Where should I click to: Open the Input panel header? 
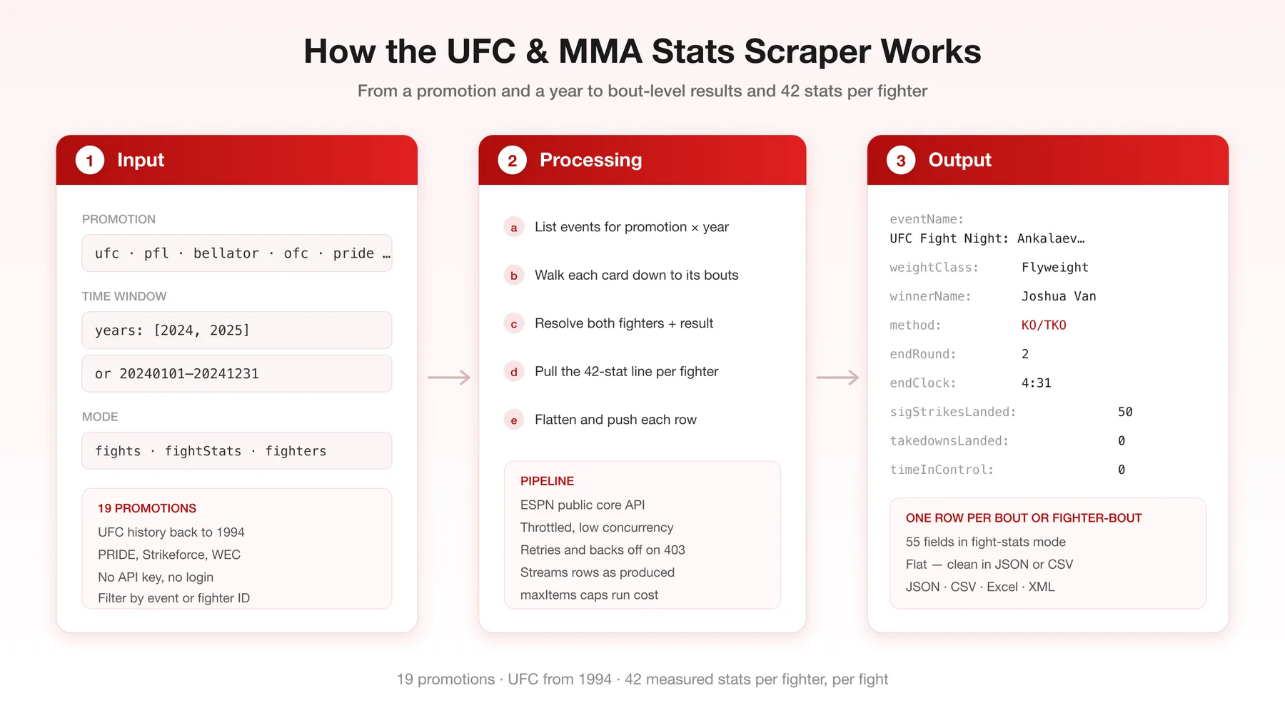tap(237, 160)
